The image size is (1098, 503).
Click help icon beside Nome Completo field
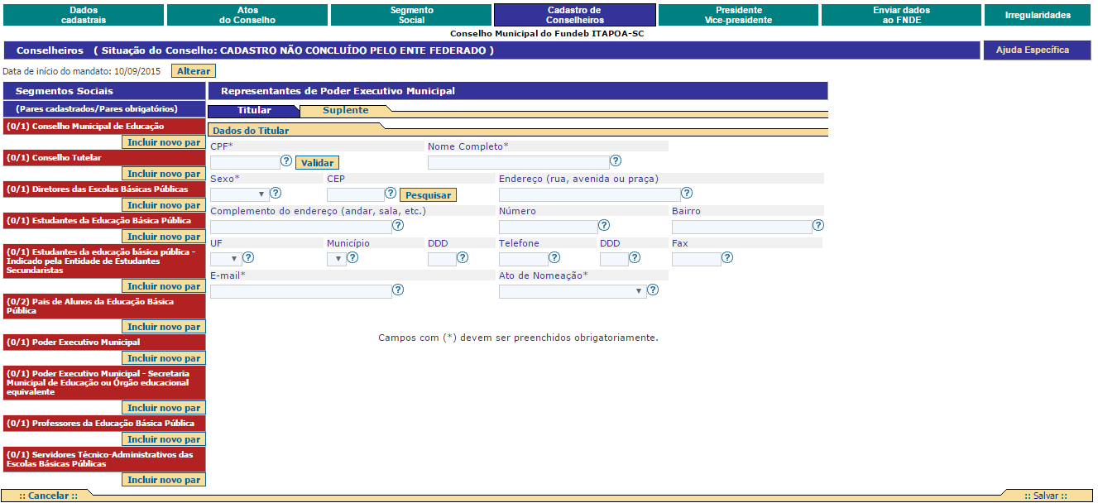coord(616,161)
